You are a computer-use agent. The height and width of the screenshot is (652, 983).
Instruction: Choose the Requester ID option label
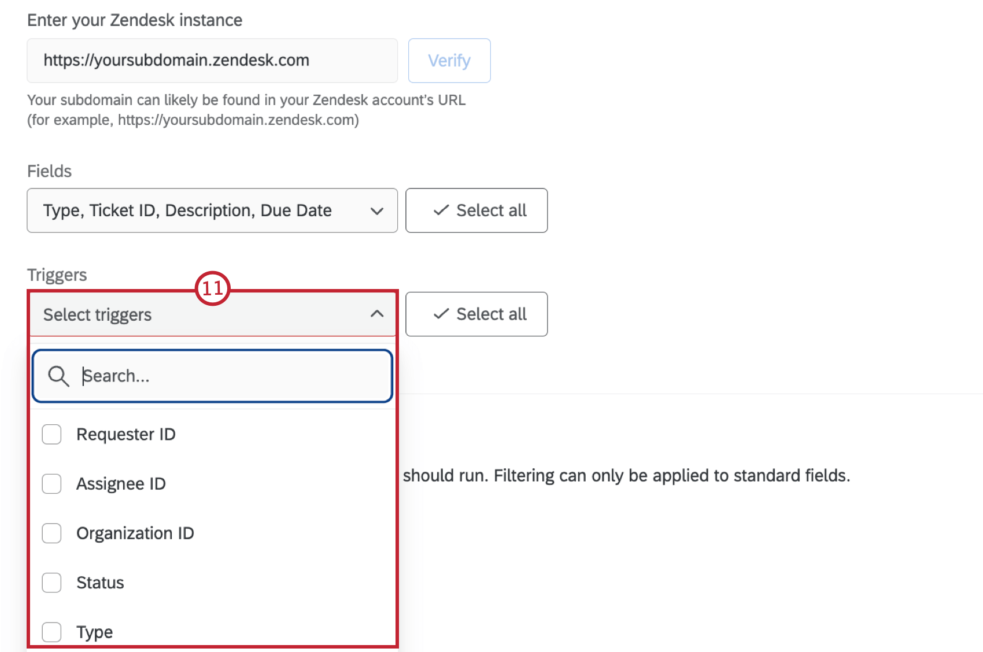point(126,435)
